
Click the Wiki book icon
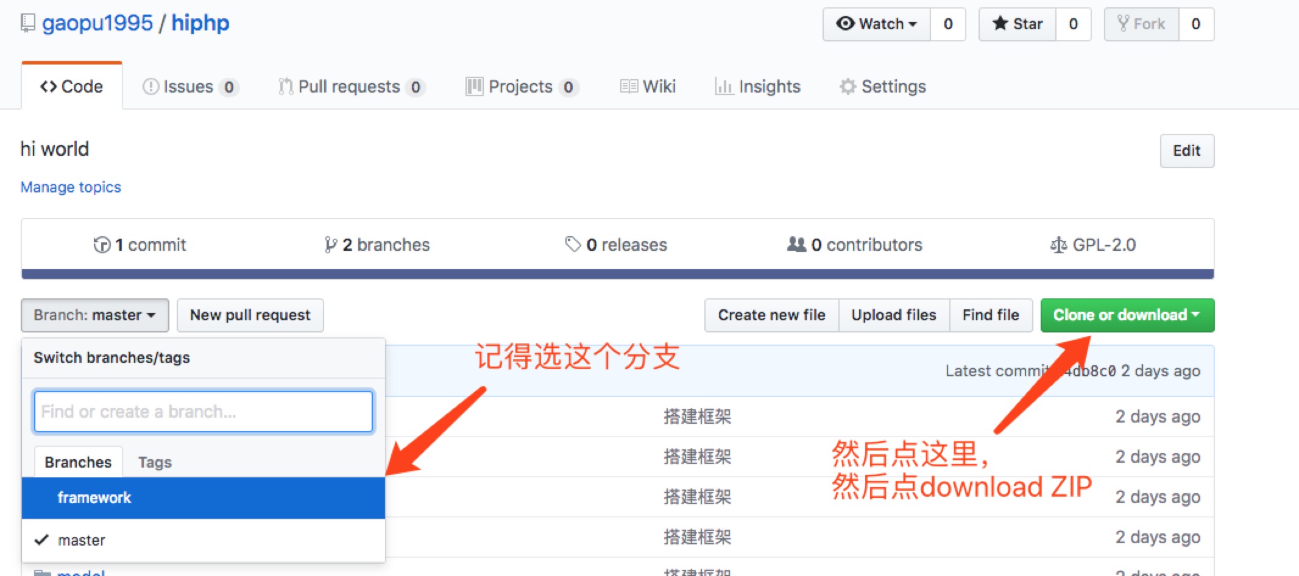click(629, 87)
